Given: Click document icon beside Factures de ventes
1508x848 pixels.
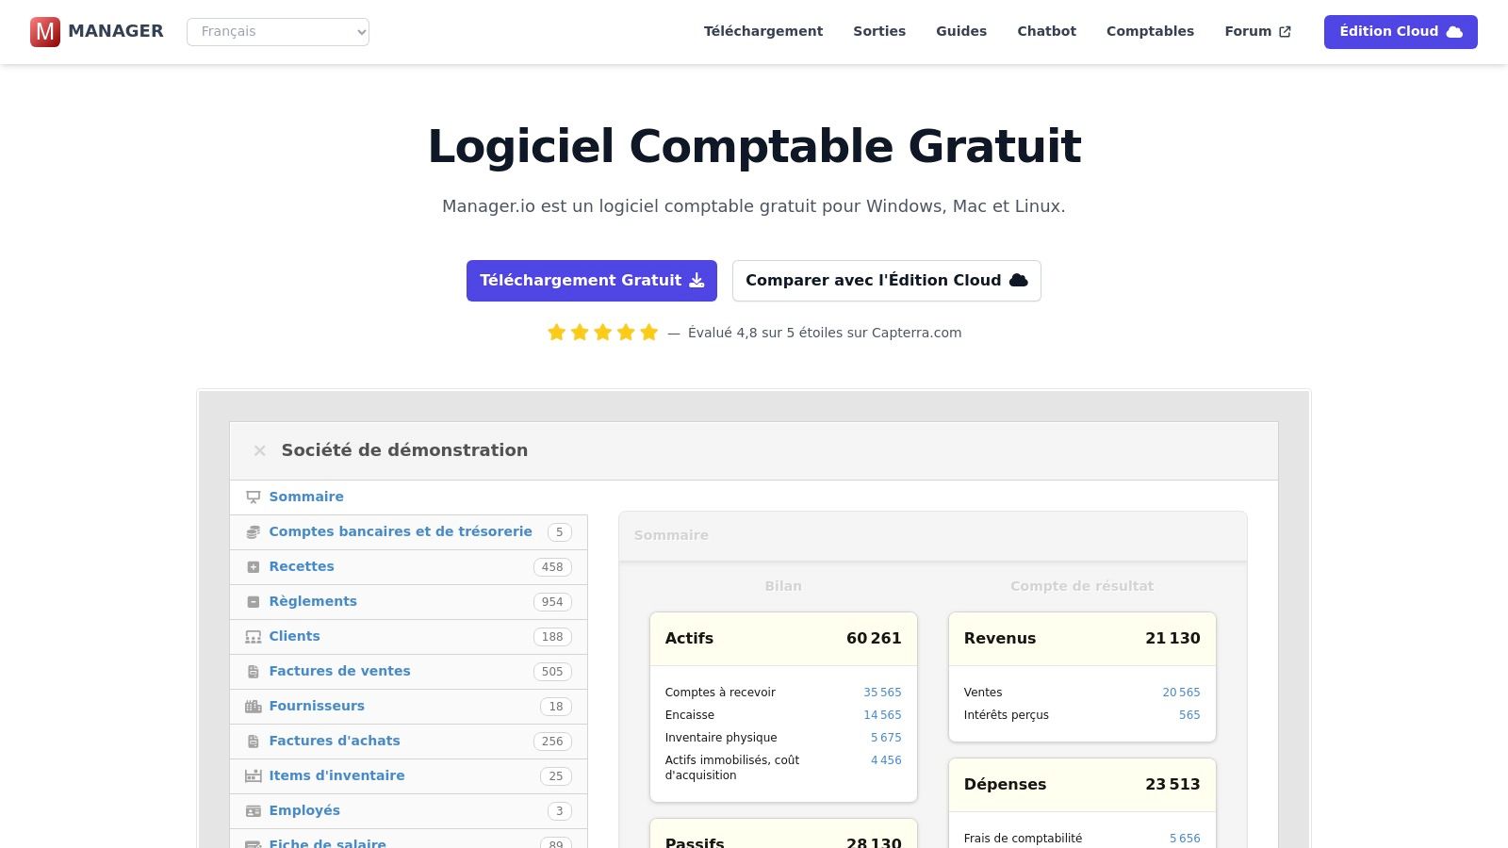Looking at the screenshot, I should click(253, 672).
